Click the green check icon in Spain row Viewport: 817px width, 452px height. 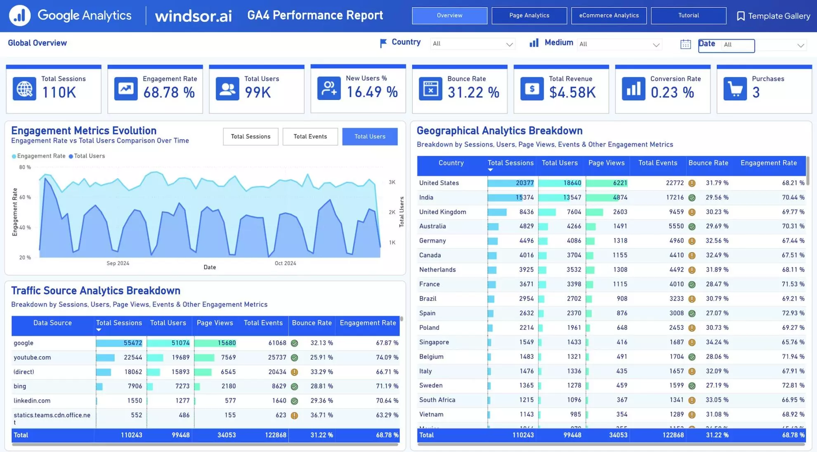tap(692, 313)
